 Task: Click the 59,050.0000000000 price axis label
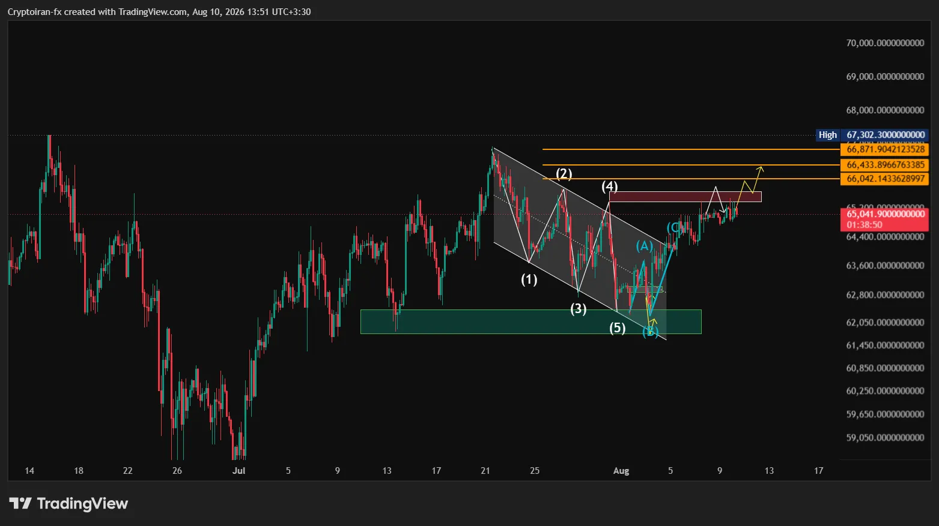pos(885,438)
